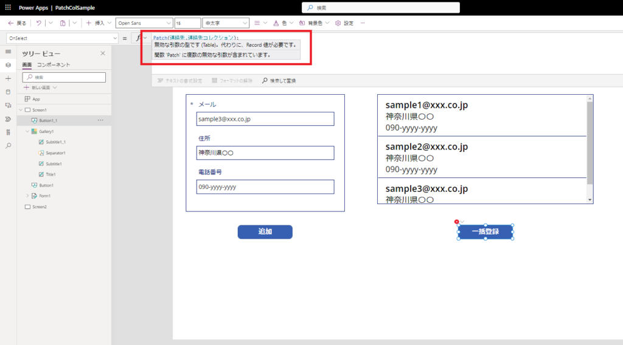Collapse the Gallery1 tree node
The image size is (623, 345).
point(27,131)
